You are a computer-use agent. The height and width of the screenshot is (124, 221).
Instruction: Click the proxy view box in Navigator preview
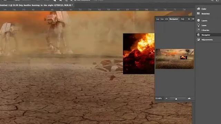[184, 58]
